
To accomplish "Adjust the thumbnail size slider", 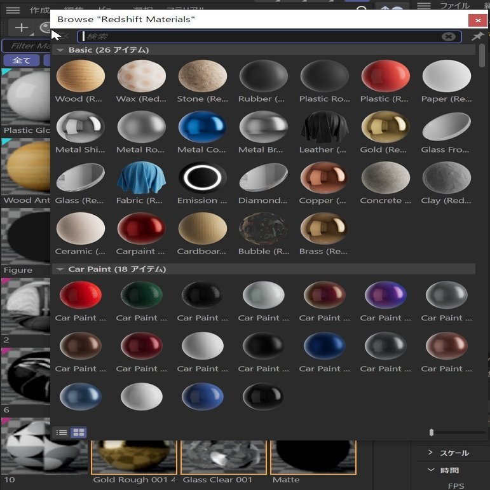I will click(432, 433).
